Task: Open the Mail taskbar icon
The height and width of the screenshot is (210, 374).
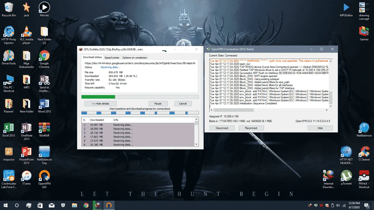Action: point(51,205)
